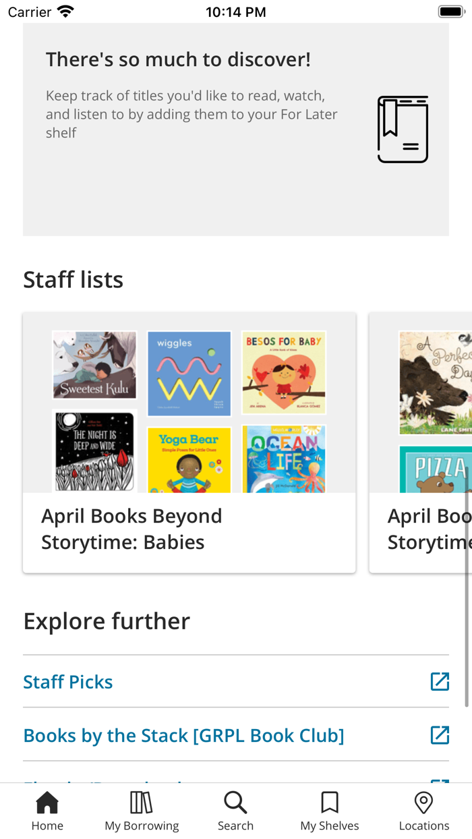The image size is (472, 839).
Task: Tap the Locations pin icon
Action: pos(423,803)
